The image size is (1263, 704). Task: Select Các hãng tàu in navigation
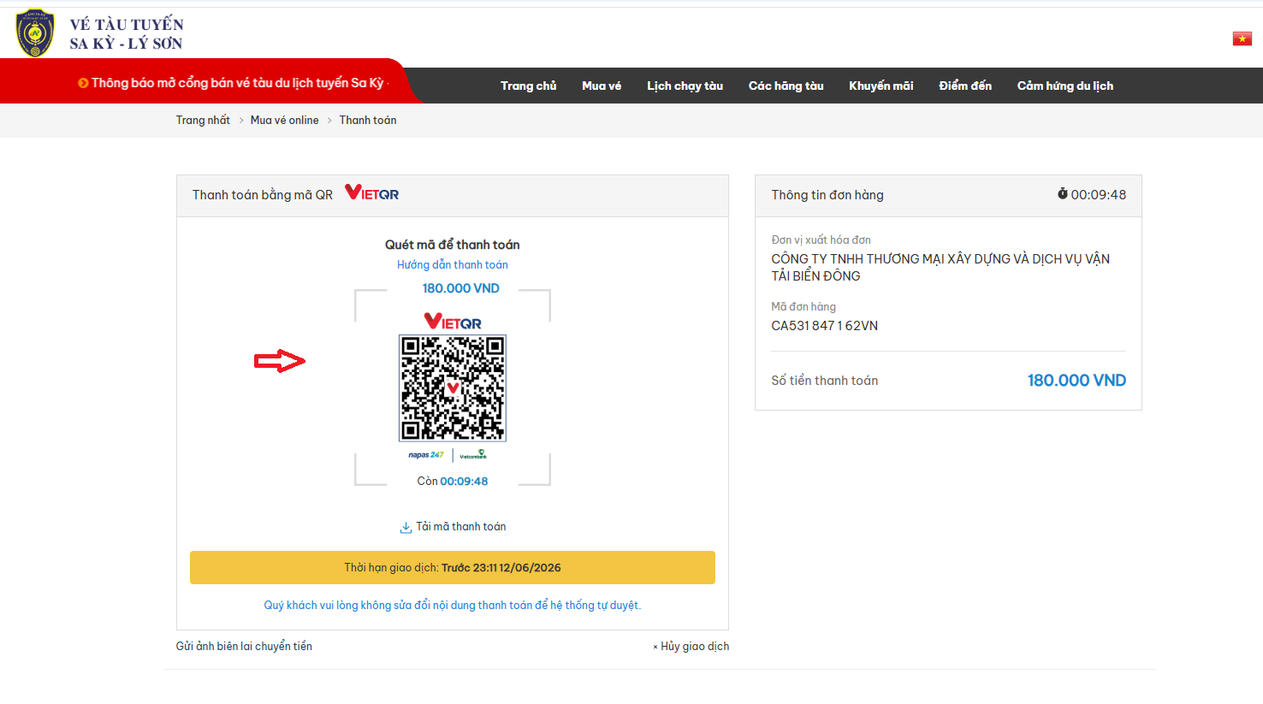[786, 86]
